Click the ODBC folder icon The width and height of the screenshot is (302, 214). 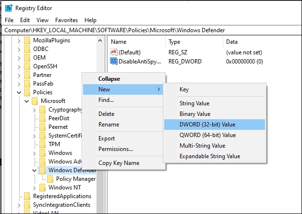[x=27, y=49]
